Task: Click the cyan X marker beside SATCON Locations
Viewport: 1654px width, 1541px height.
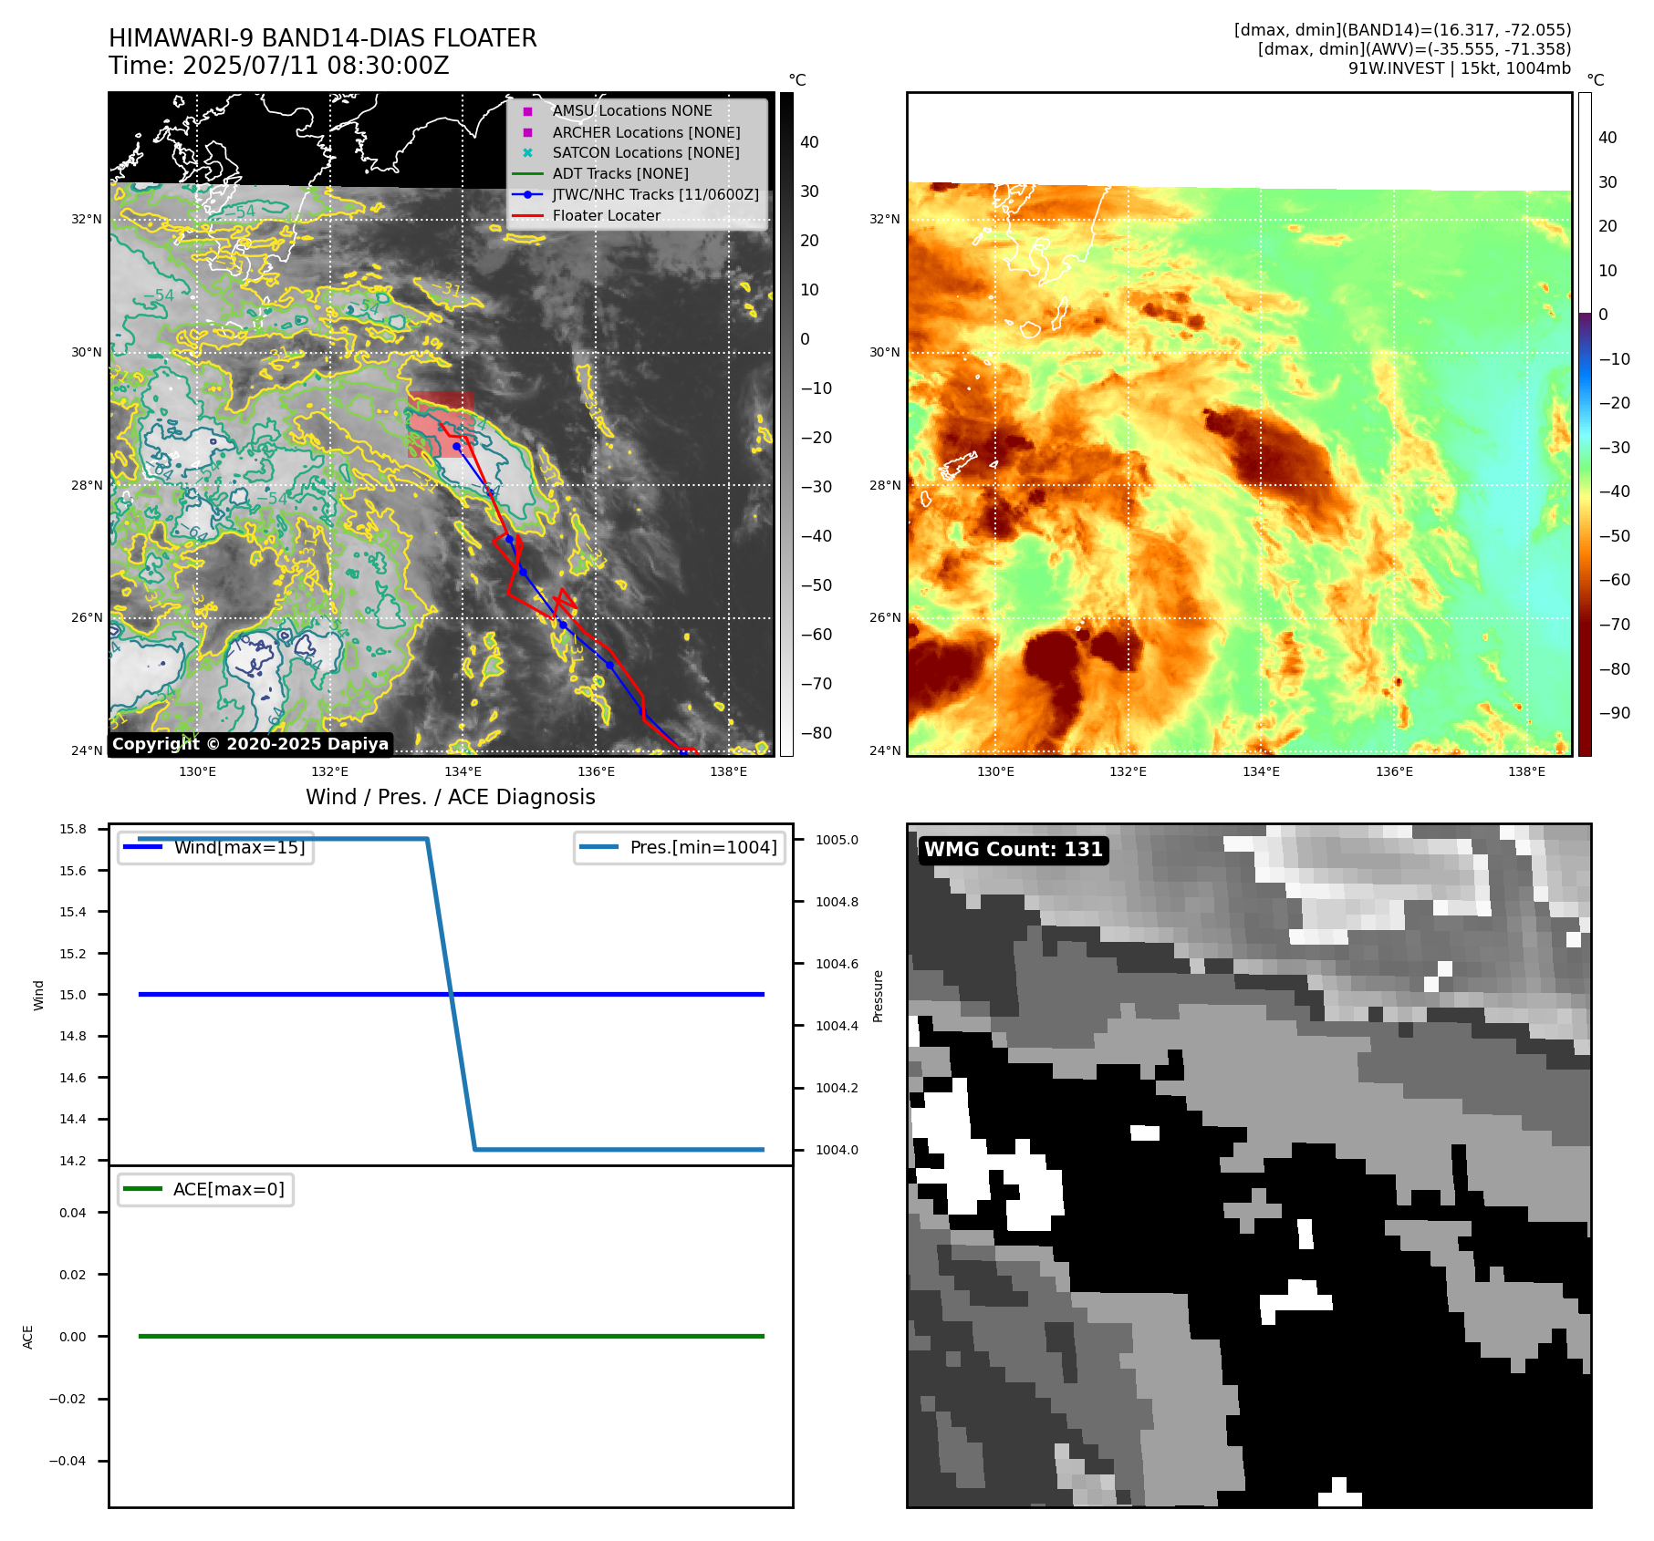Action: pos(527,153)
